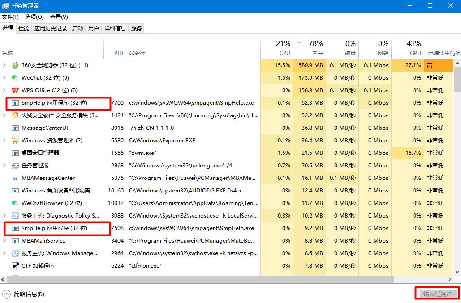
Task: Switch to the 启动 tab
Action: pyautogui.click(x=78, y=29)
